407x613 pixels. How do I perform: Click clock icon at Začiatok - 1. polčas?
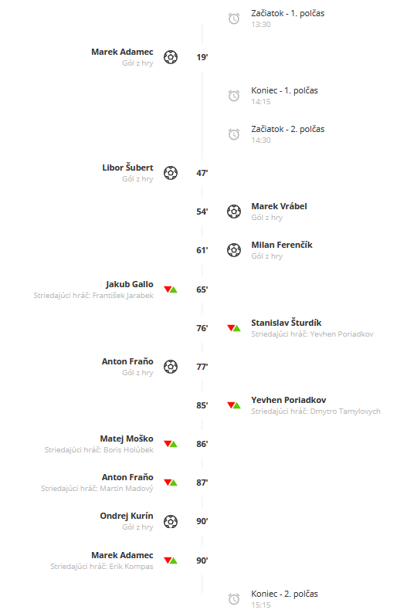point(234,19)
